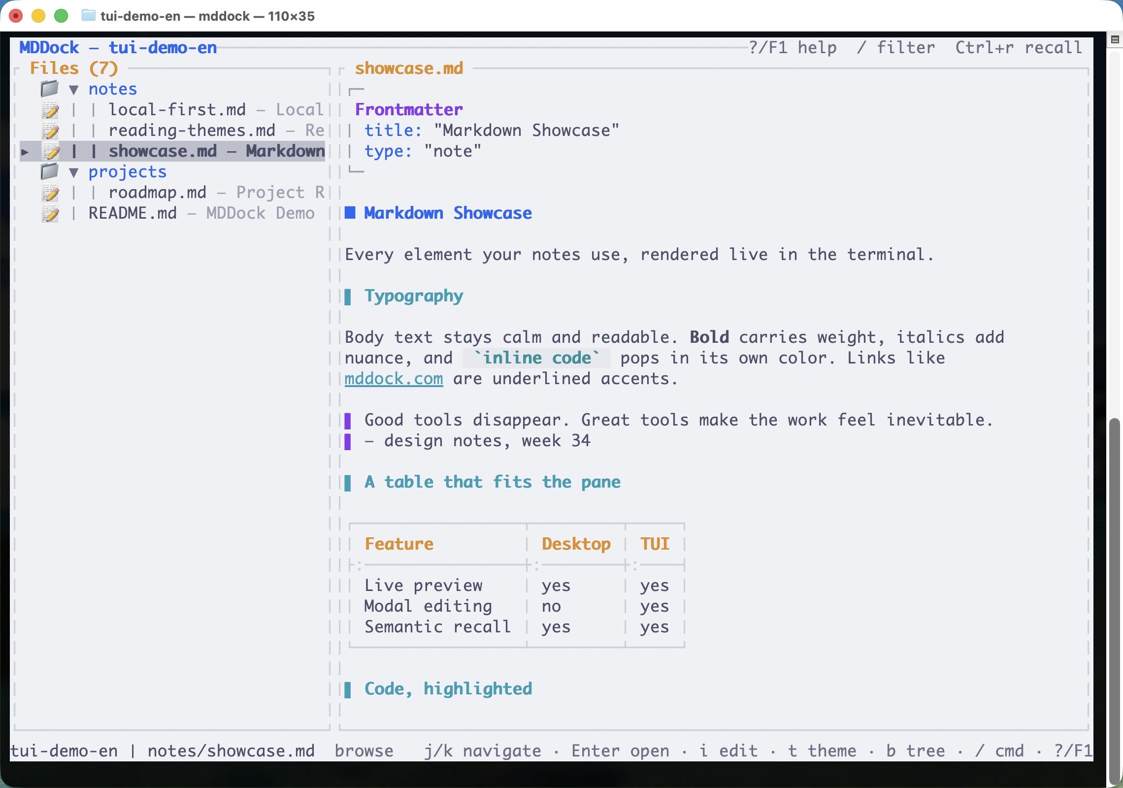Collapse the projects folder triangle

[x=74, y=172]
